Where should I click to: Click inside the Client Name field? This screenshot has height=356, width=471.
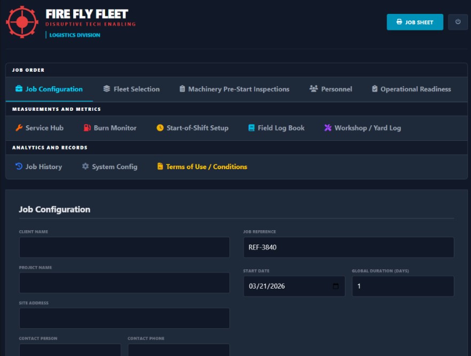point(124,247)
